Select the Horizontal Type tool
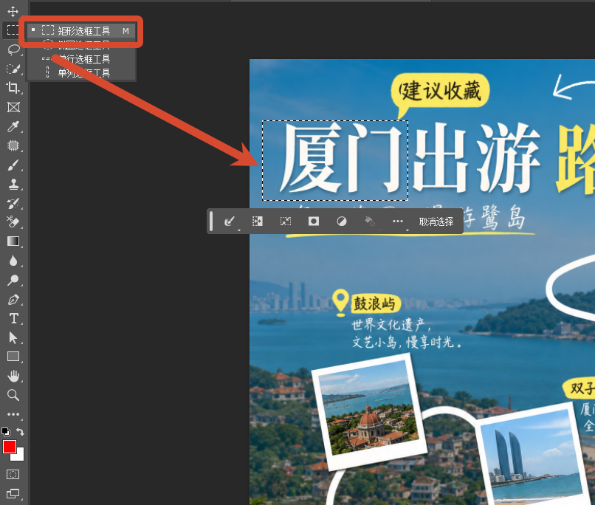 click(13, 318)
